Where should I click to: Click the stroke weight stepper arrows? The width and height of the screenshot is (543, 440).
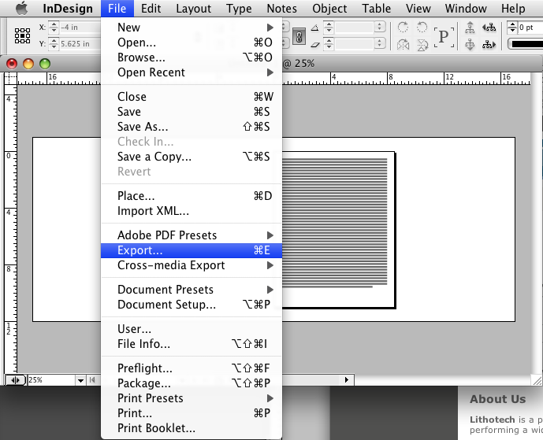point(512,28)
